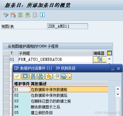
Task: Open editor for FRM_ATUO_GENERATOR row
Action: click(x=100, y=59)
